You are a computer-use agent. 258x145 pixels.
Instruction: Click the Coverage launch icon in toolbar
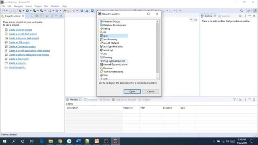[x=34, y=11]
